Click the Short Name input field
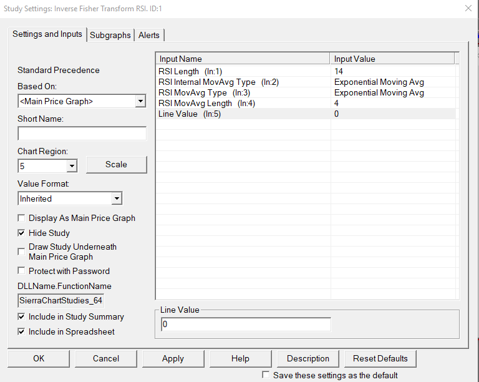 click(82, 134)
